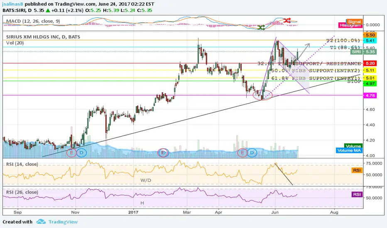This screenshot has width=387, height=228.
Task: Click the 75.0000 RSI axis value
Action: 374,163
